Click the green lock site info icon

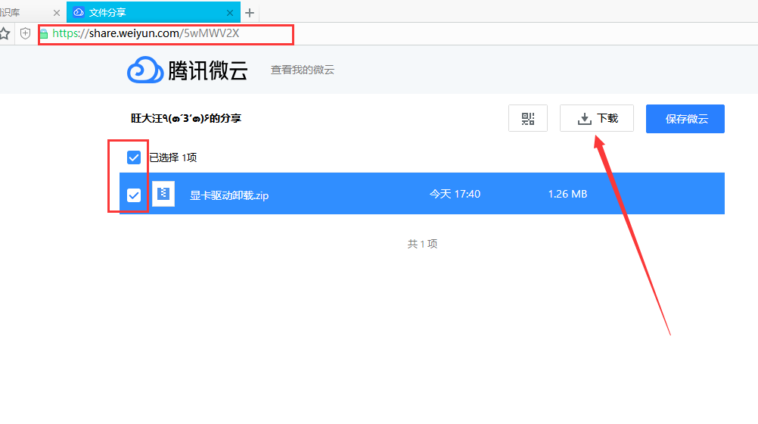[x=44, y=33]
